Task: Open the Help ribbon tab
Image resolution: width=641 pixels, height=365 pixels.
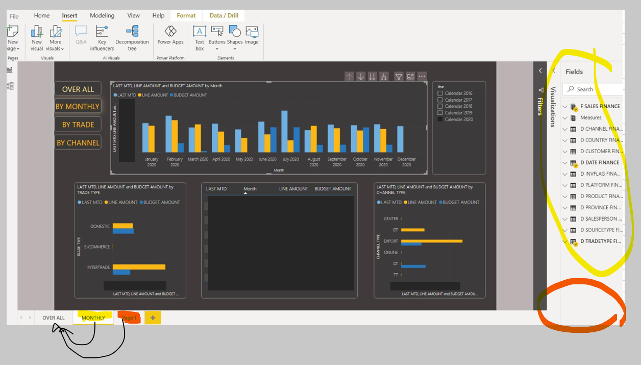Action: [158, 16]
